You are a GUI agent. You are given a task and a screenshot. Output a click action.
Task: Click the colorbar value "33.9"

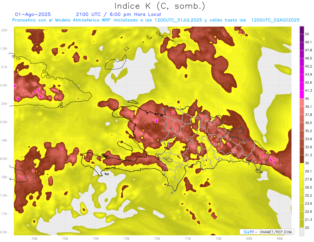click(x=309, y=139)
